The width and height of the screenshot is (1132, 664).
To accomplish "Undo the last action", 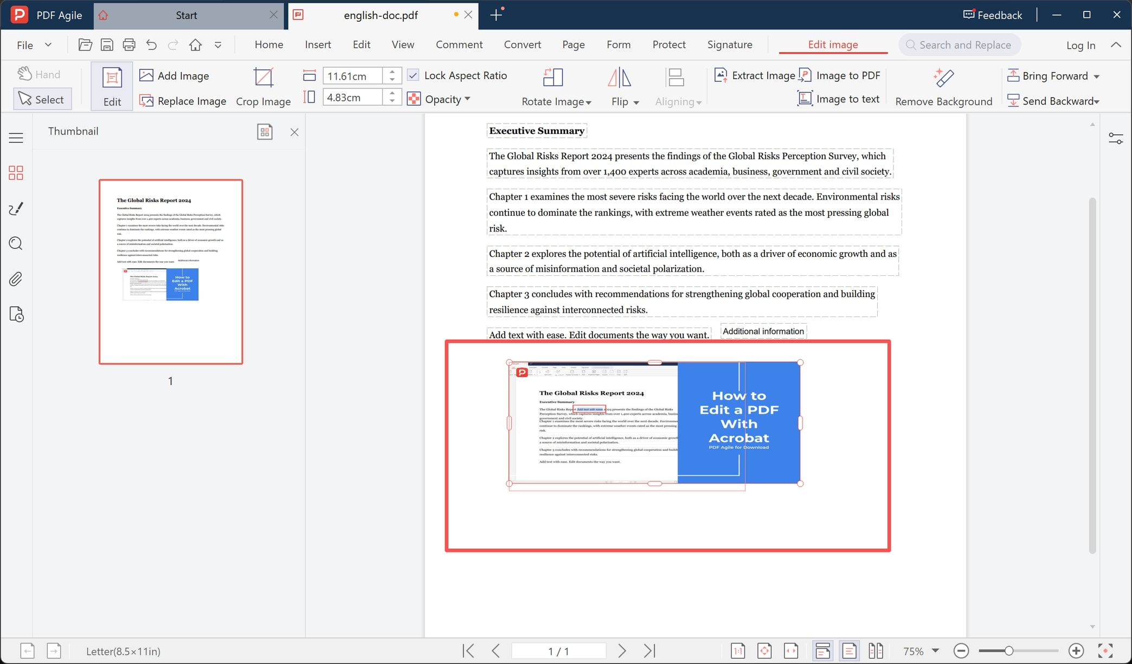I will (151, 45).
